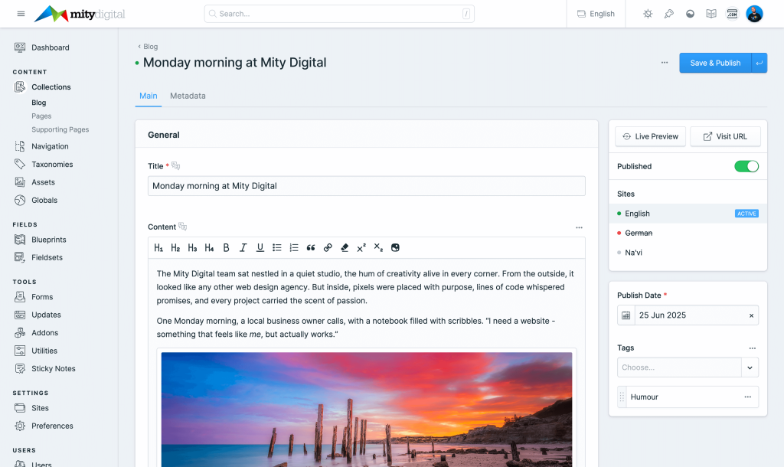784x467 pixels.
Task: Open the user avatar menu
Action: [x=754, y=14]
